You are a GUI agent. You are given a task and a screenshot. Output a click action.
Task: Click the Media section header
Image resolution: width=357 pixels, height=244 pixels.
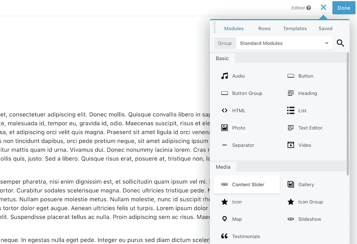tap(223, 167)
